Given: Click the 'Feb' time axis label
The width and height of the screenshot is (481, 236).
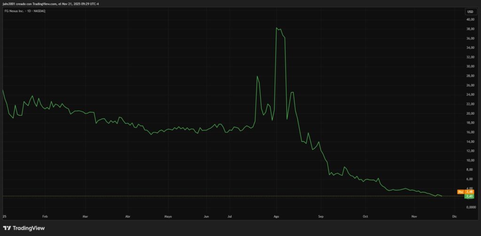Looking at the screenshot, I should (45, 216).
